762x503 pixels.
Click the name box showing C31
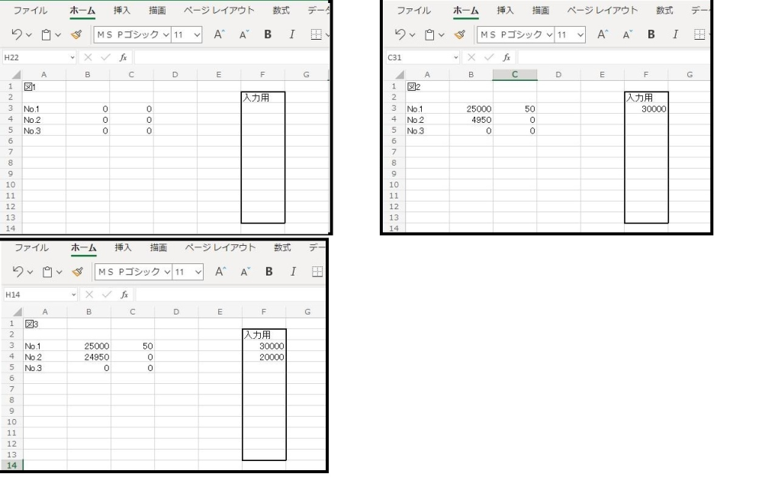point(412,56)
